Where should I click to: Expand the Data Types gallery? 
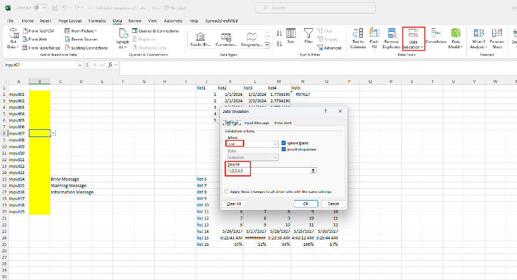[267, 45]
